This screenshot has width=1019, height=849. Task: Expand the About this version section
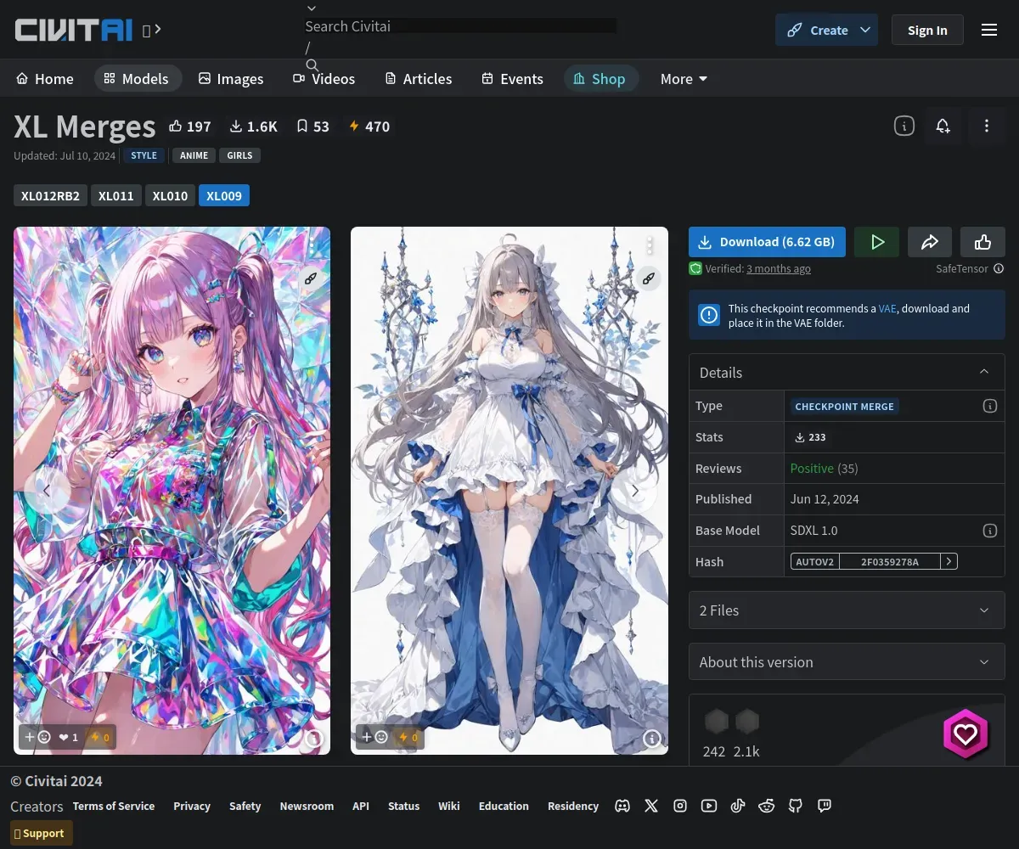[x=847, y=661]
